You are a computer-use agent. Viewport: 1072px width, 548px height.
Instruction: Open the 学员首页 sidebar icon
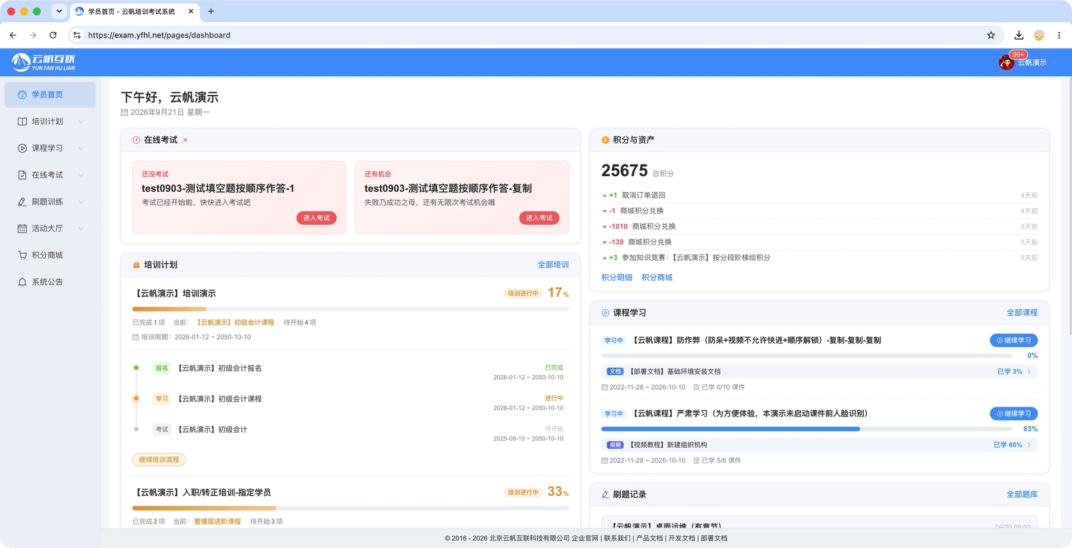pos(22,95)
